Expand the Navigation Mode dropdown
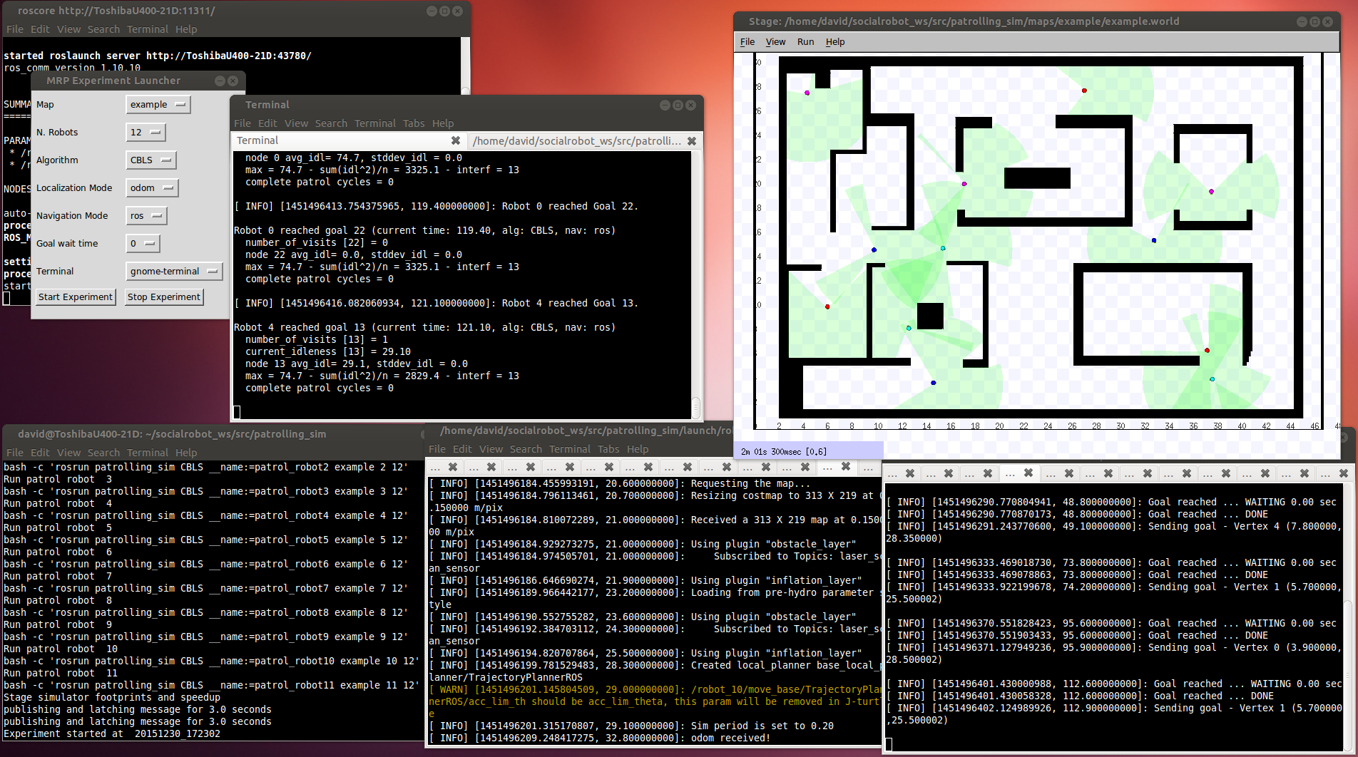Image resolution: width=1358 pixels, height=757 pixels. [146, 216]
